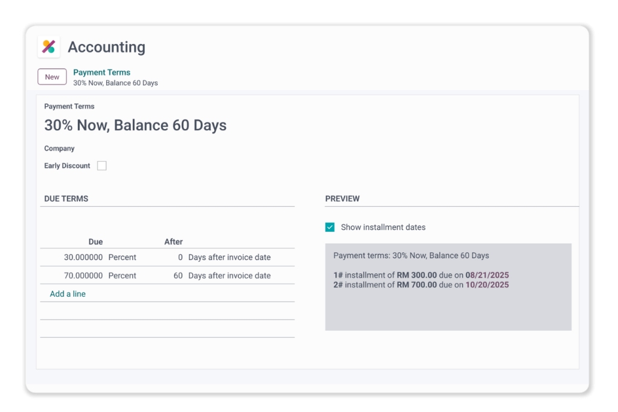Edit the payment term name field
The height and width of the screenshot is (412, 618).
135,125
